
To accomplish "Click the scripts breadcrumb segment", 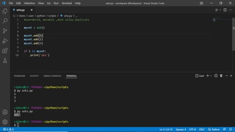I will 52,16.
